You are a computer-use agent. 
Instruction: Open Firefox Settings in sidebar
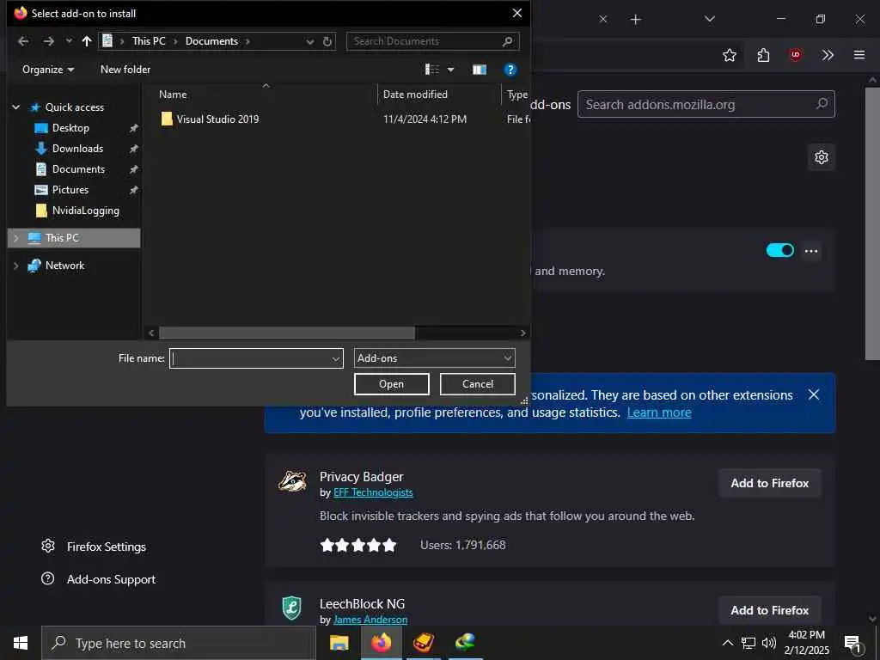[94, 547]
